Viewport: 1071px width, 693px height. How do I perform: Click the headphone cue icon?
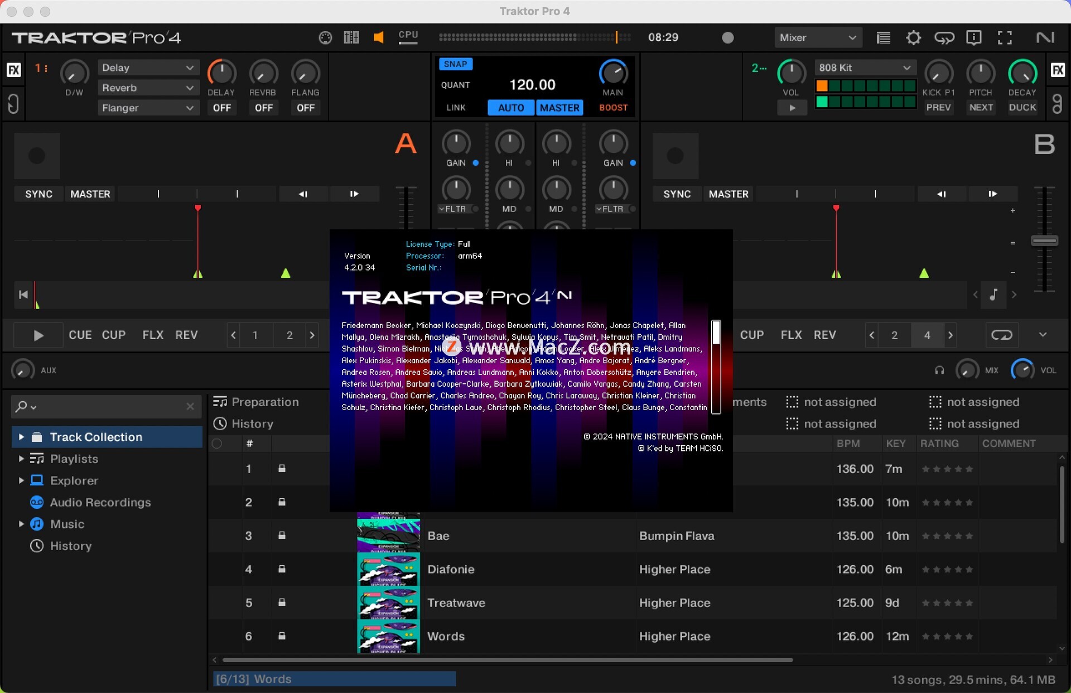click(x=940, y=370)
